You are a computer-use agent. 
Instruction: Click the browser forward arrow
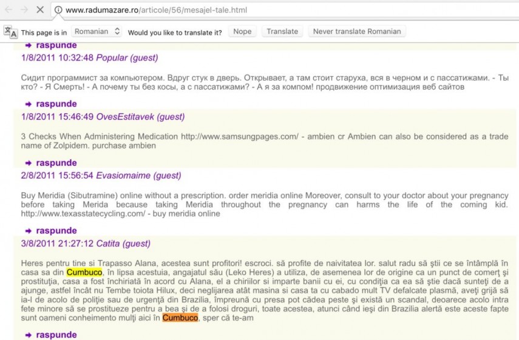click(25, 10)
